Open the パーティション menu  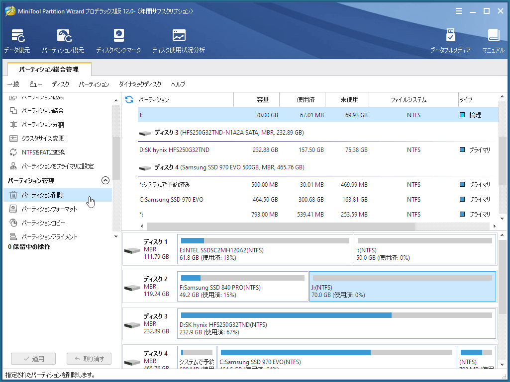point(94,84)
